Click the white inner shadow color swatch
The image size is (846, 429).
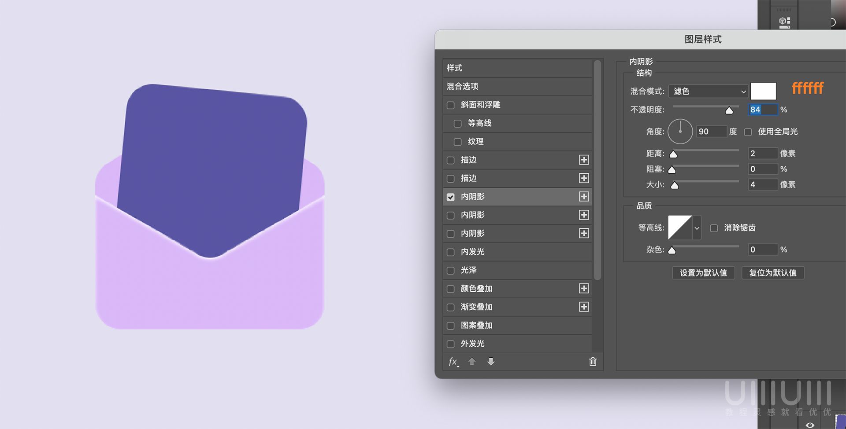pos(763,91)
